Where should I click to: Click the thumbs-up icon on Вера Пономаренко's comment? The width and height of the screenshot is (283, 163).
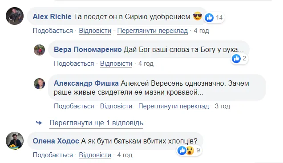click(236, 59)
